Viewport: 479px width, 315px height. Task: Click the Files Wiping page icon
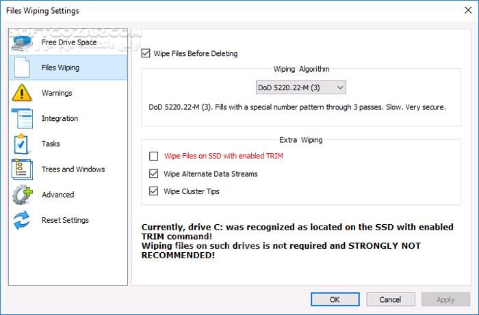[23, 68]
